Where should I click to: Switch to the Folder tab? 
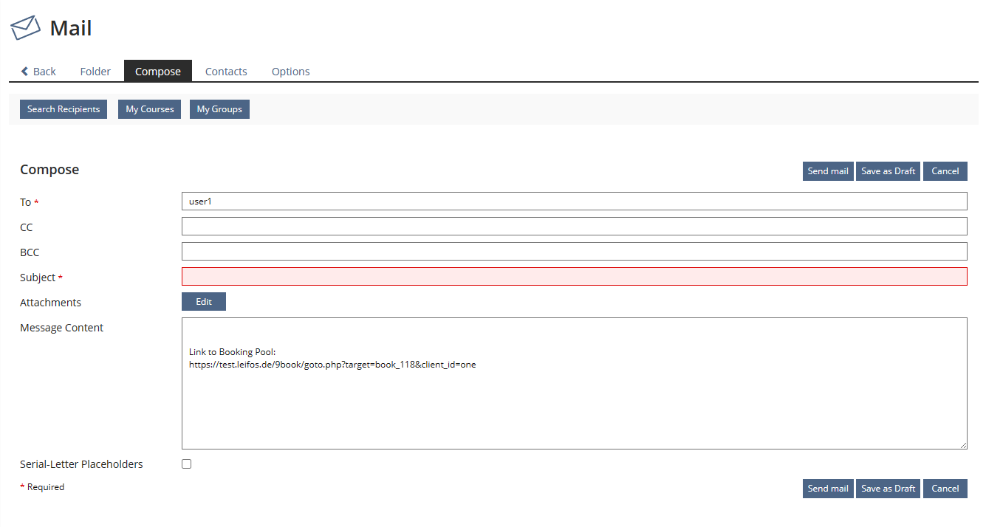(95, 72)
